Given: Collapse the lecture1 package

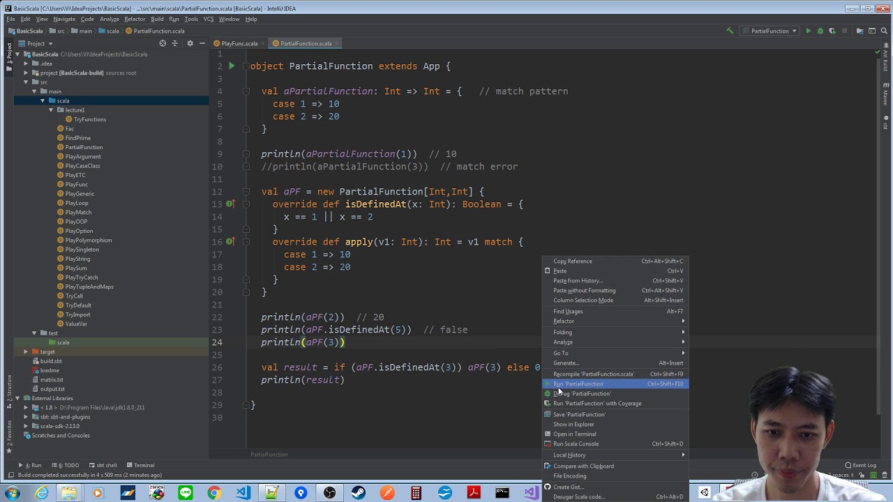Looking at the screenshot, I should (x=51, y=110).
